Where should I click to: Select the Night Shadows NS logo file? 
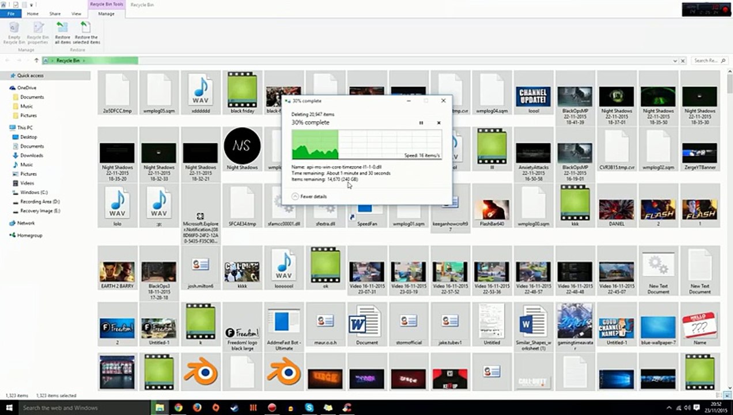tap(242, 149)
